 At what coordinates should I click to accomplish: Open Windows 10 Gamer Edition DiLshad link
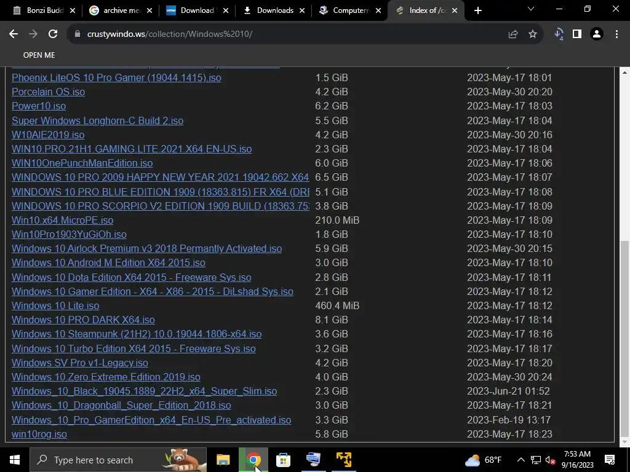coord(153,291)
